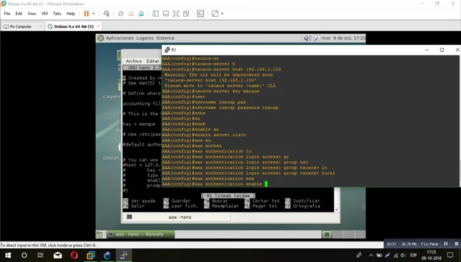Open the Mail app from the taskbar
This screenshot has height=262, width=461.
coord(57,255)
